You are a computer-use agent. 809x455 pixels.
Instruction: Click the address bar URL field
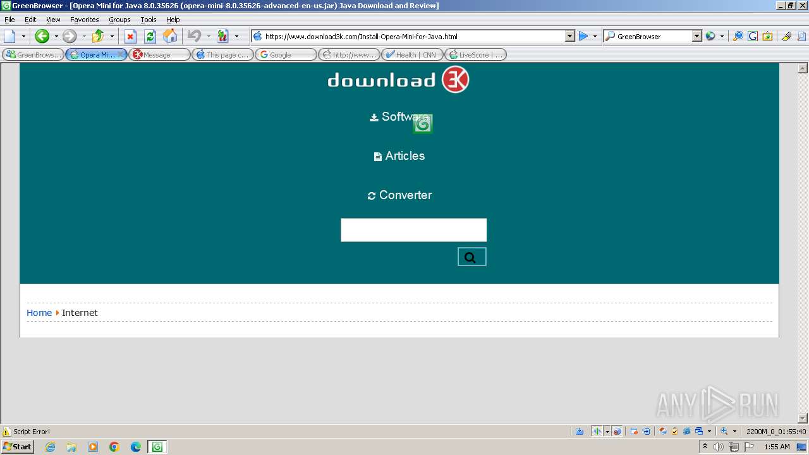click(414, 37)
